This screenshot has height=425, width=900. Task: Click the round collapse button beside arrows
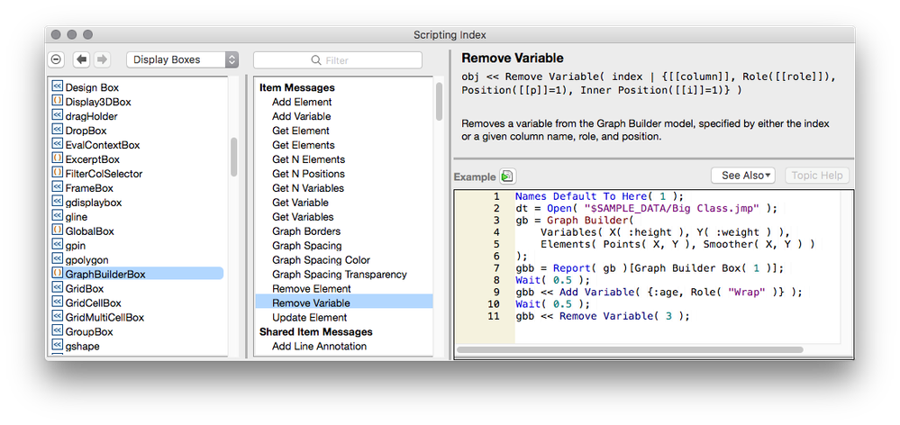coord(56,59)
